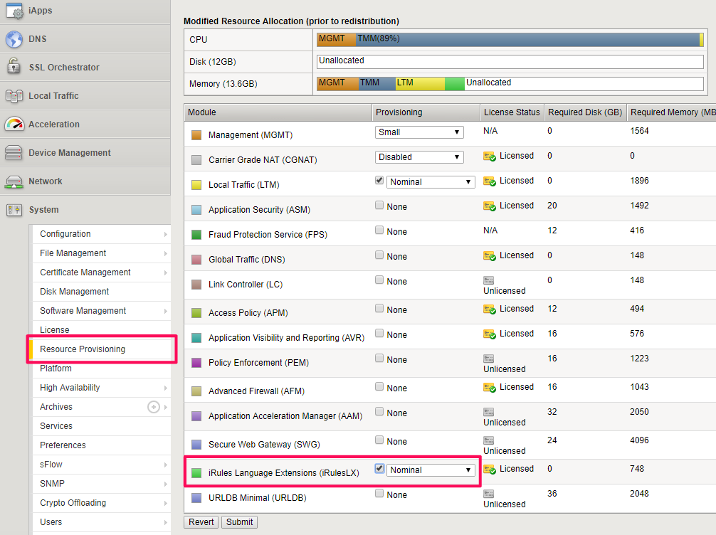Click Advanced Firewall licensed key icon
The image size is (716, 535).
[x=490, y=388]
